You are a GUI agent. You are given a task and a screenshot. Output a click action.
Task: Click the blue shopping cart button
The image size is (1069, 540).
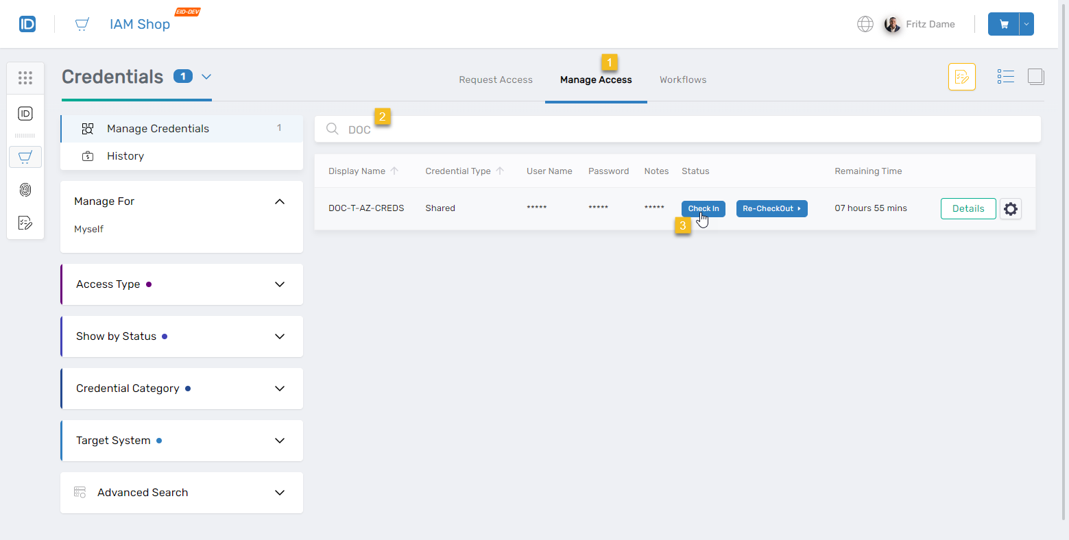[x=1004, y=24]
